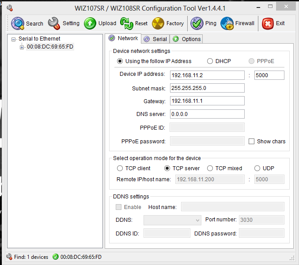
Task: Click the device port field showing 5000
Action: click(269, 75)
